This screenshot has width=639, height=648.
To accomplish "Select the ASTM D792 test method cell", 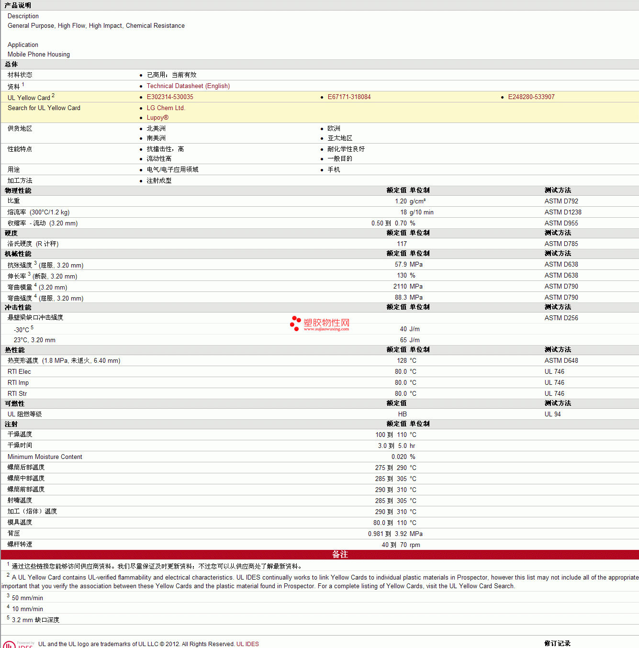I will click(561, 201).
